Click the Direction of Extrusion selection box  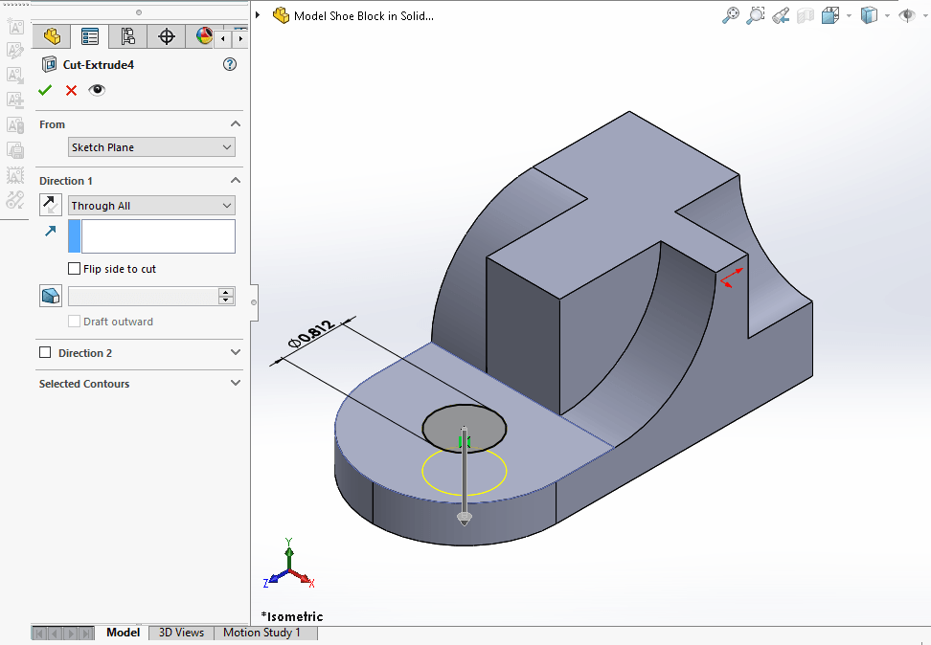[x=158, y=236]
